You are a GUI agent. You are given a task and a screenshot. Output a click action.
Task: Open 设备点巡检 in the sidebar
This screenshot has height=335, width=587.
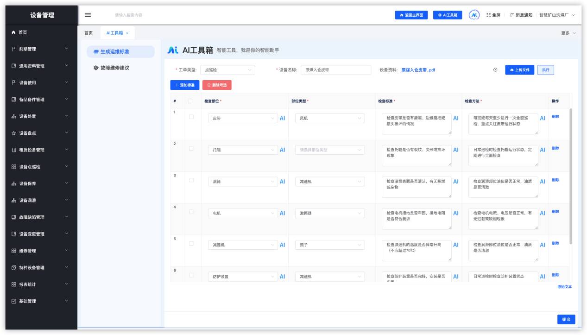point(41,167)
